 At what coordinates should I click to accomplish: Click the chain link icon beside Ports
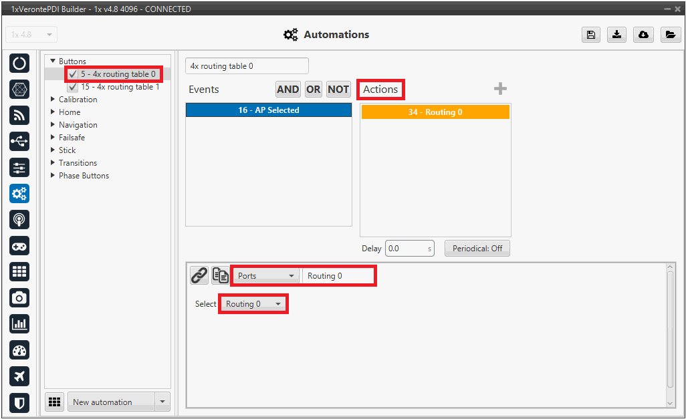coord(199,275)
